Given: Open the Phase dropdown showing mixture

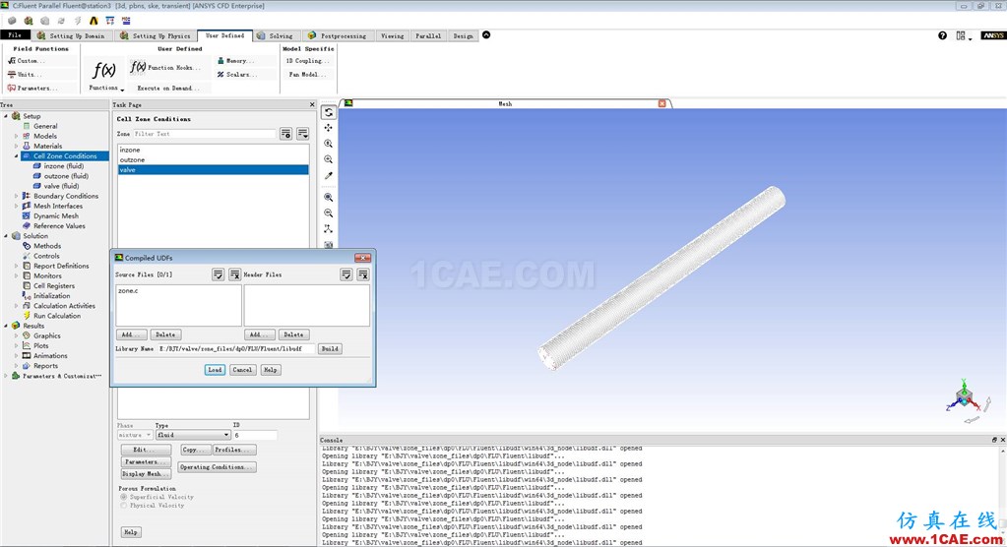Looking at the screenshot, I should [134, 435].
